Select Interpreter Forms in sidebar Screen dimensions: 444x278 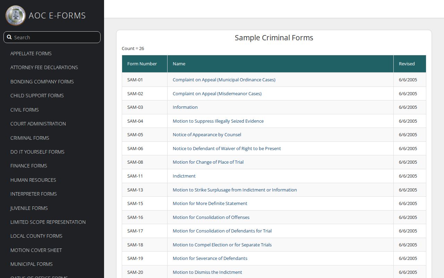coord(34,194)
